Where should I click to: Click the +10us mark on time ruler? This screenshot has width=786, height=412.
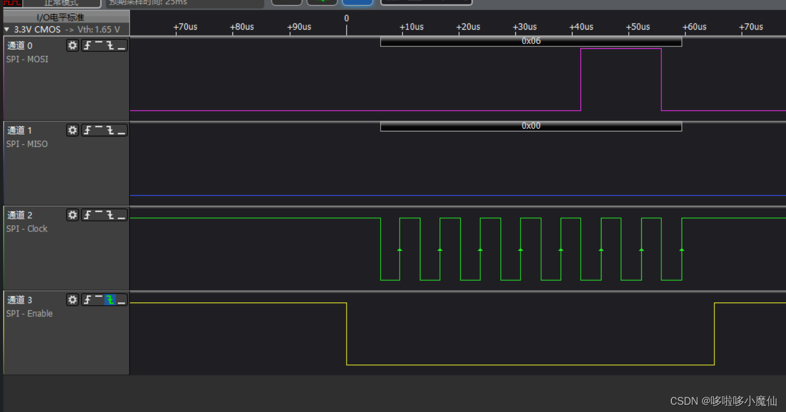[413, 27]
